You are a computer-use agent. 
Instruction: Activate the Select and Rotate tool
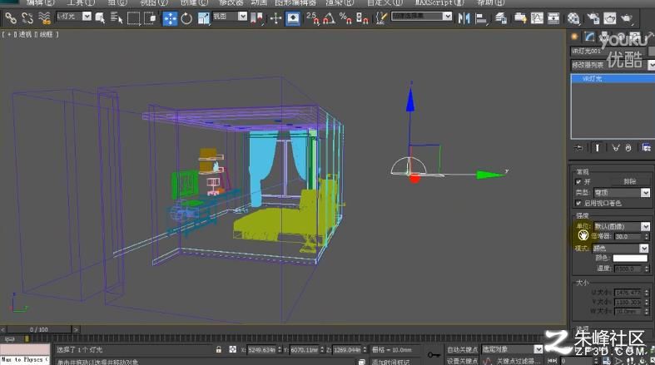click(186, 18)
